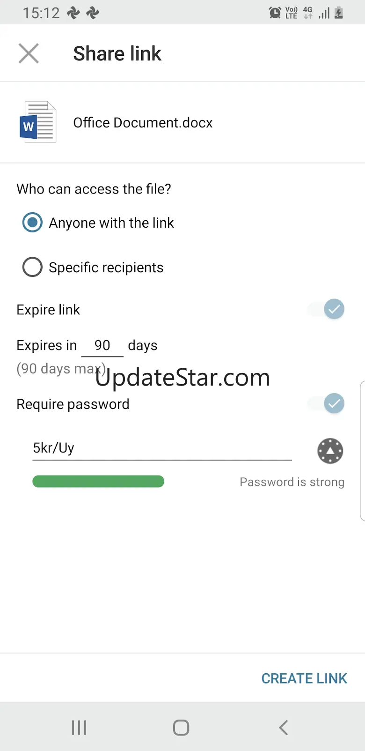
Task: Tap the Android back arrow
Action: pos(283,728)
